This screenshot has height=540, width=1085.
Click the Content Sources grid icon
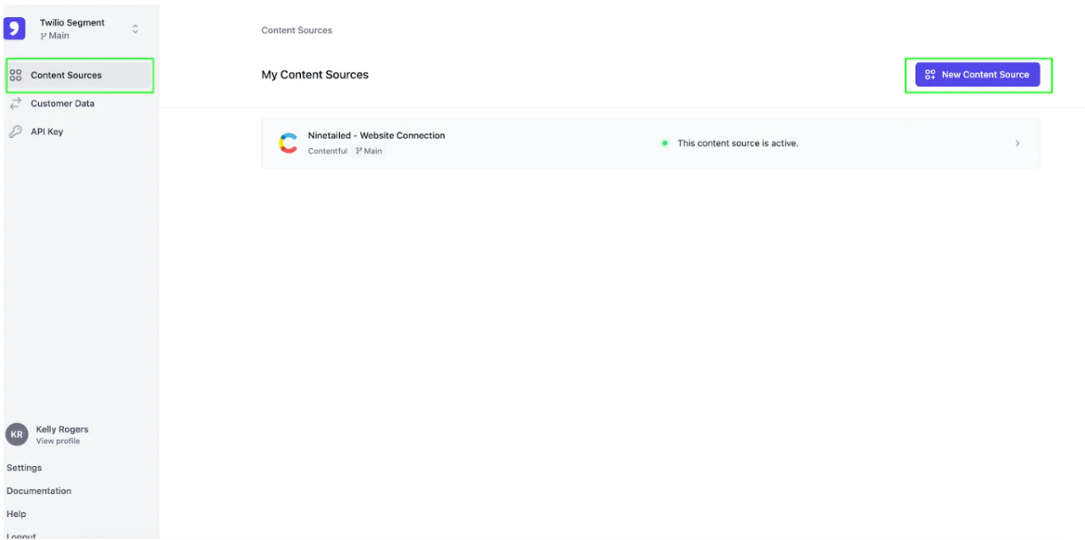tap(16, 76)
